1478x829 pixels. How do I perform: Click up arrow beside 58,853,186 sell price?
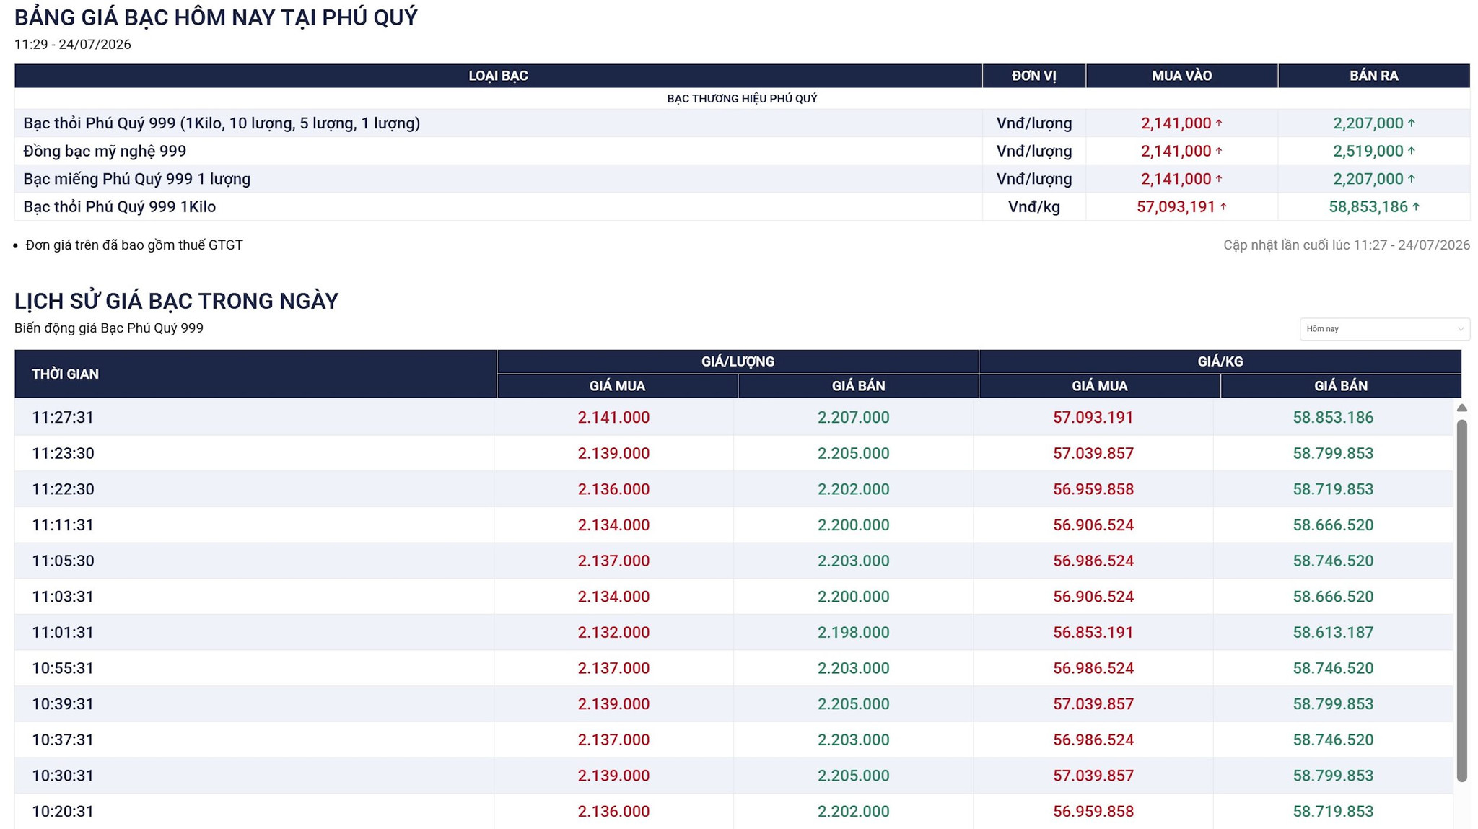coord(1415,207)
